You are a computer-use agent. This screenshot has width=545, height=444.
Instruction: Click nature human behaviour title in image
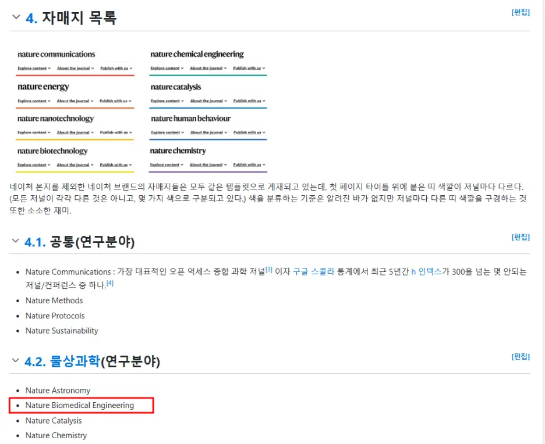pos(191,119)
